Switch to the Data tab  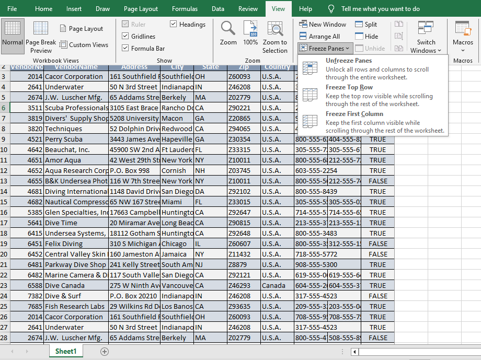(x=218, y=8)
